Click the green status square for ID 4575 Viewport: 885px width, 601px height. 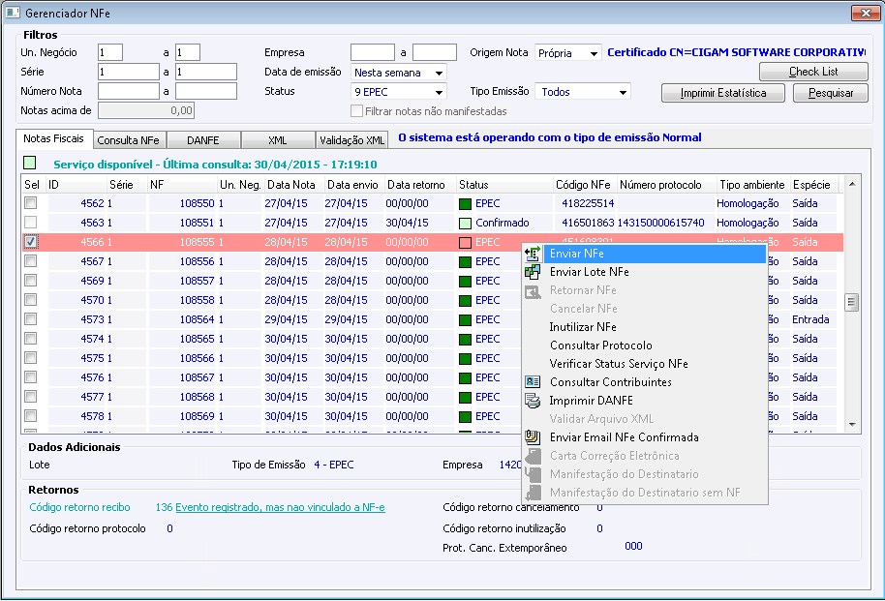[465, 358]
